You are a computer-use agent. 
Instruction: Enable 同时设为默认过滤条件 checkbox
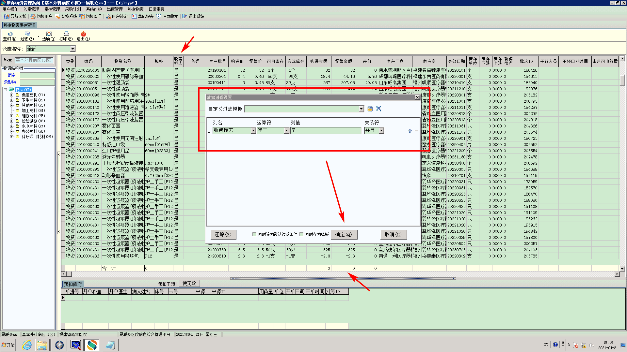click(254, 234)
